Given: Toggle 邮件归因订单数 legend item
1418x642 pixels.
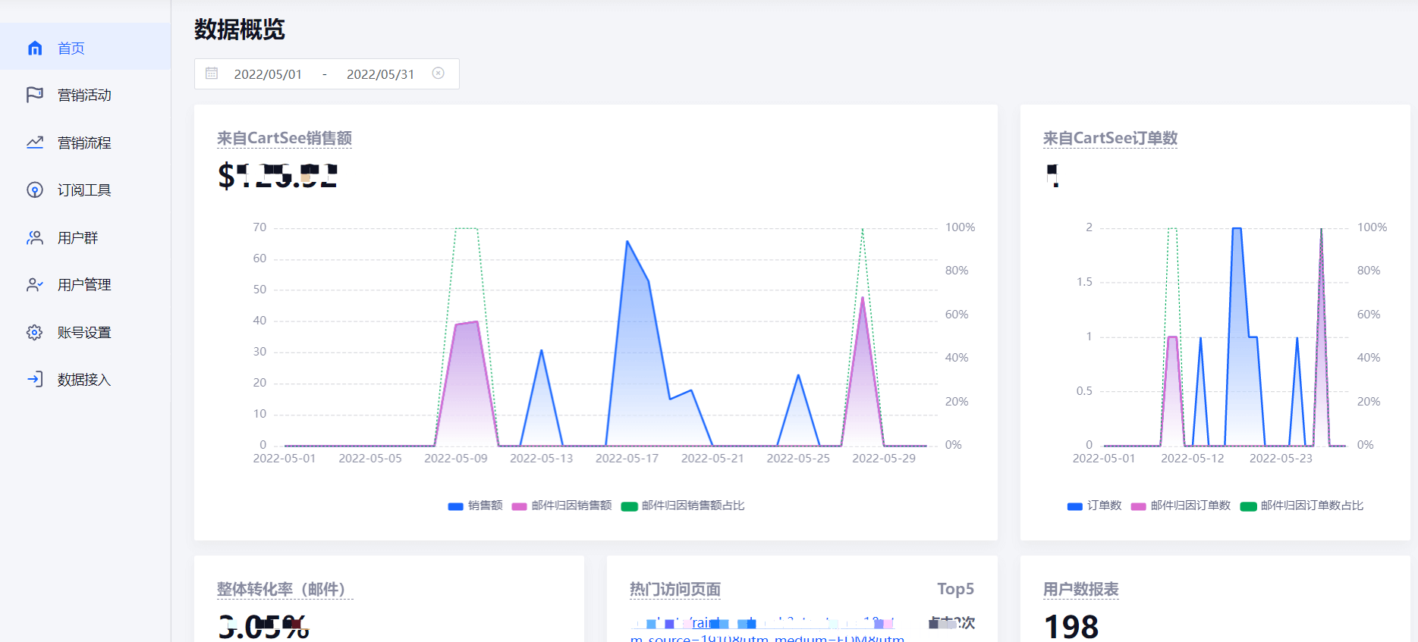Looking at the screenshot, I should click(x=1181, y=506).
